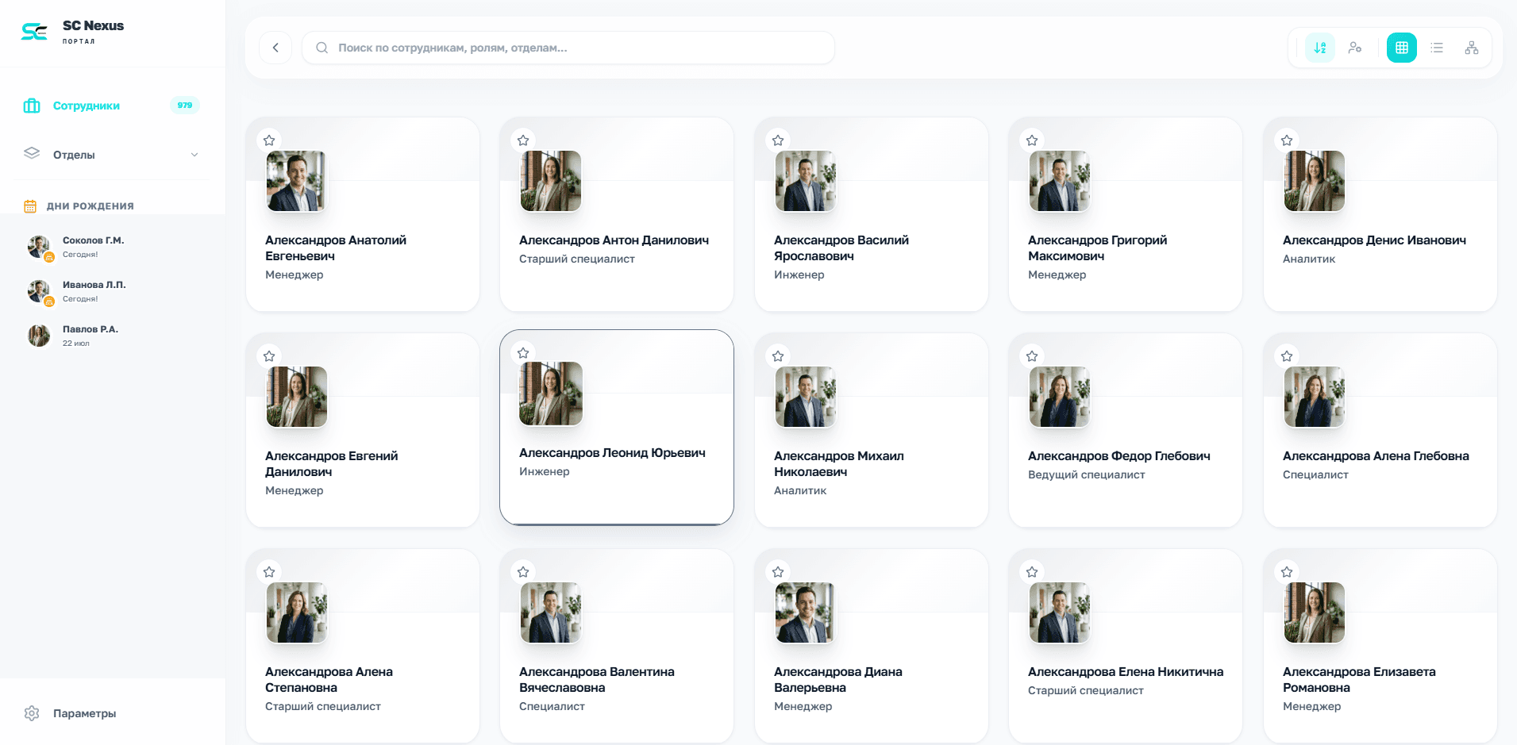Click Иванова Л.П. avatar
Screen dimensions: 1517x745
pyautogui.click(x=39, y=291)
